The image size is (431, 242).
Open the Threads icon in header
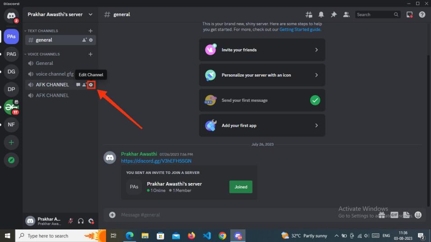click(309, 14)
